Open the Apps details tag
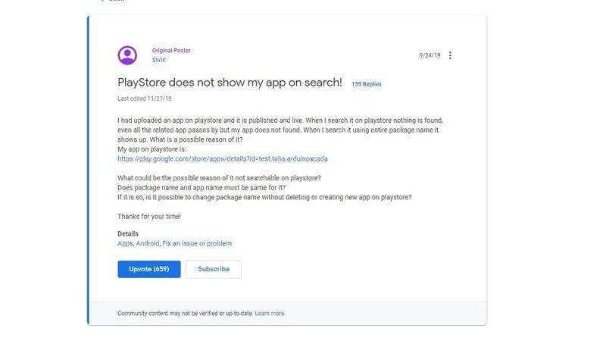This screenshot has width=606, height=341. (x=125, y=243)
